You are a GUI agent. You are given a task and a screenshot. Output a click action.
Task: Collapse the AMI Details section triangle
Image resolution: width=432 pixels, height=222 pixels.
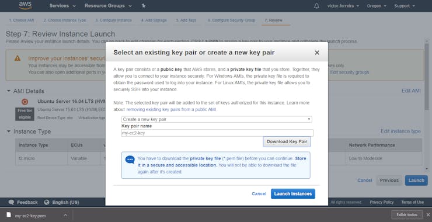coord(9,91)
